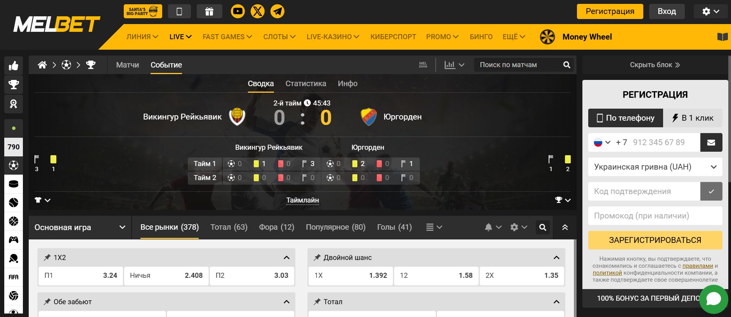Screen dimensions: 731x317
Task: Open favorites thumbs-up sidebar icon
Action: [x=14, y=66]
